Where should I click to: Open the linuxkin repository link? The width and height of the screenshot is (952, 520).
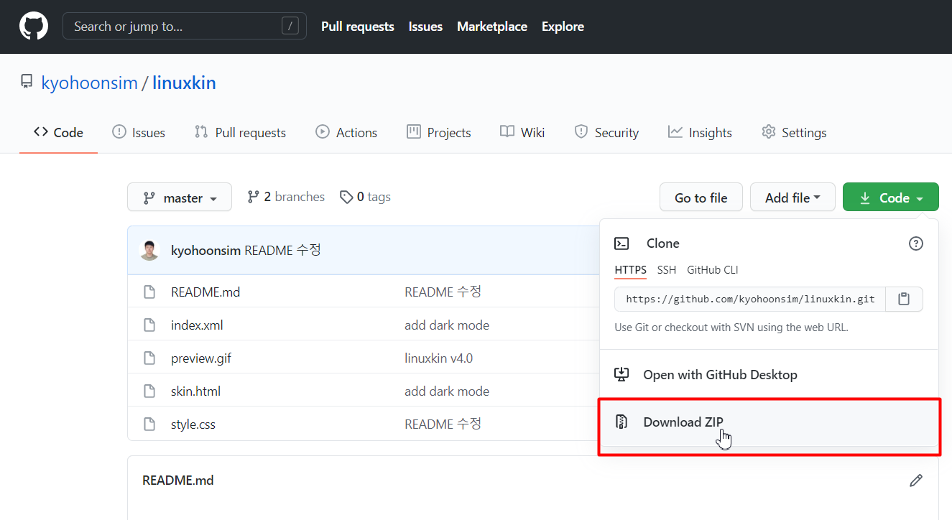[184, 83]
